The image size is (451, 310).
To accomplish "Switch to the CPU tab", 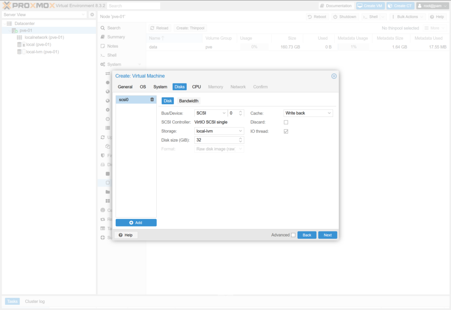I will pyautogui.click(x=196, y=87).
